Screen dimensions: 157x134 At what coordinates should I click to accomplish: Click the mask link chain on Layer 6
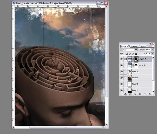133,65
